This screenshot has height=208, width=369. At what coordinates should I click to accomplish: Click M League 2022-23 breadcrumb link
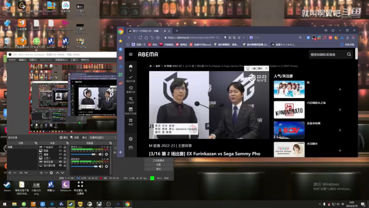(173, 66)
